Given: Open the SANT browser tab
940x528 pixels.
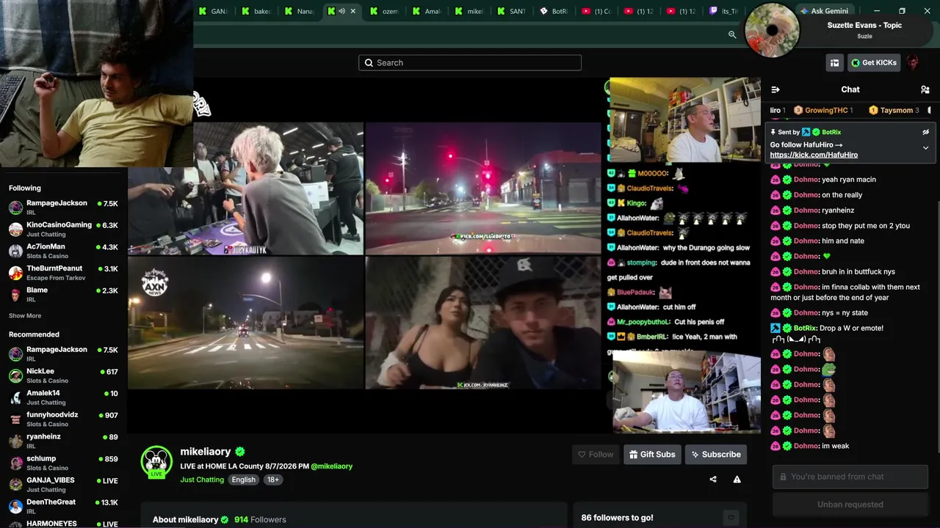Looking at the screenshot, I should pos(512,11).
